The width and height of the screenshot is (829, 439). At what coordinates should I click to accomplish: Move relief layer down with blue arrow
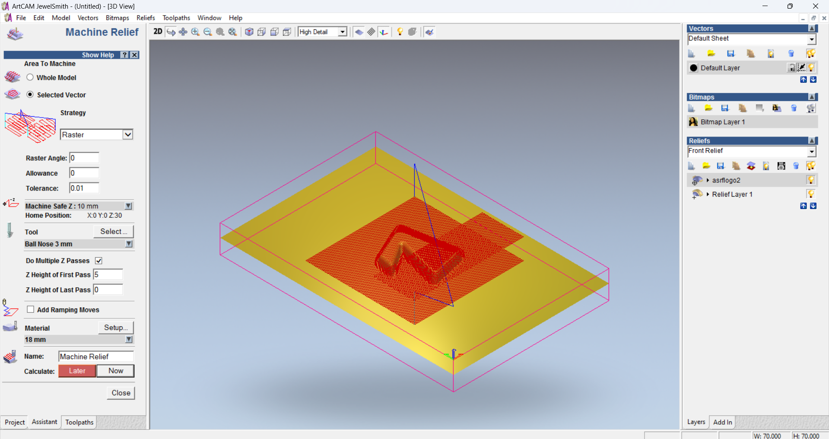(x=813, y=206)
